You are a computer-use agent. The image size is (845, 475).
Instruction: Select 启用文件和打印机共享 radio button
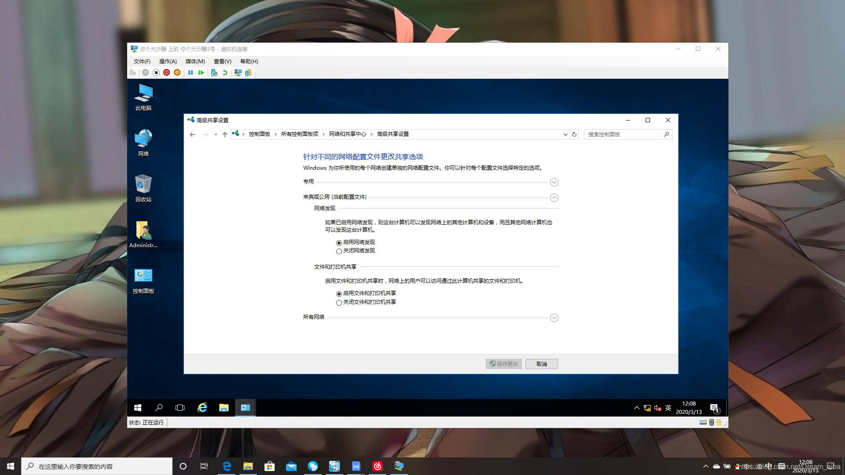point(339,294)
